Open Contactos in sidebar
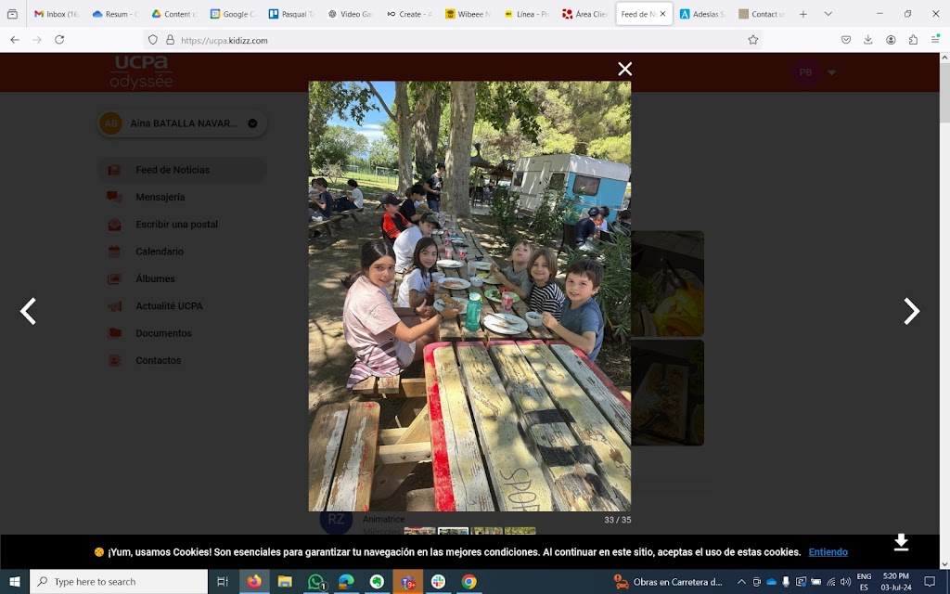Viewport: 950px width, 594px height. point(158,361)
